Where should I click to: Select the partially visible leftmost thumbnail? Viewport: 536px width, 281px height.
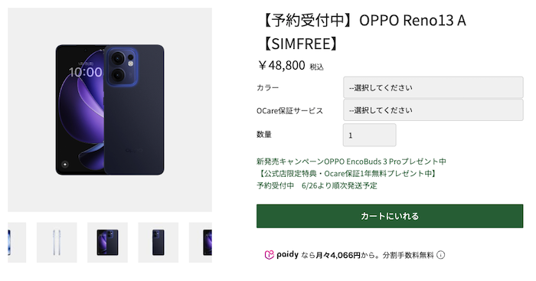click(17, 243)
